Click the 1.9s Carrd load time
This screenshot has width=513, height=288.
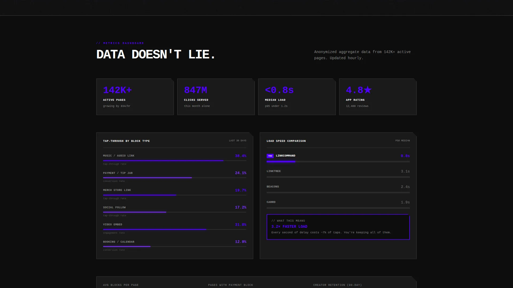pos(405,202)
